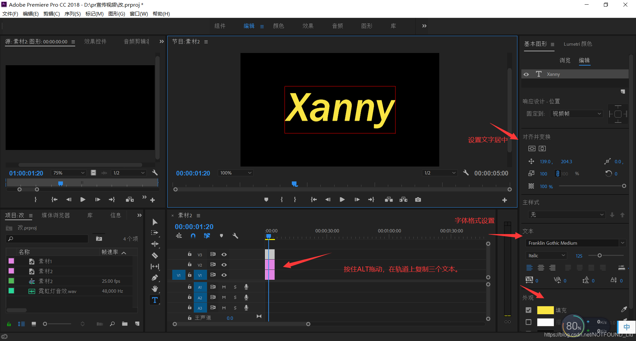Switch to 效果控件 tab
Screen dimensions: 636x341
(95, 41)
